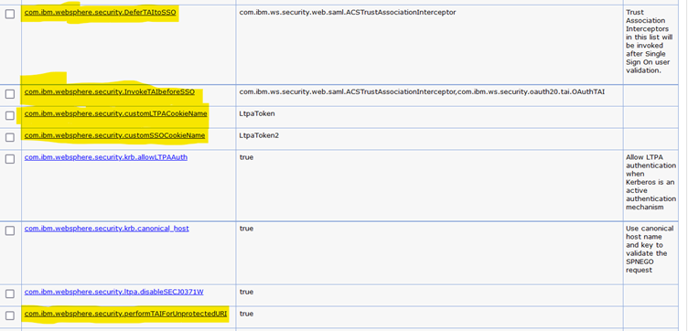Screen dimensions: 688x331
Task: Check the box for DeferTAItoSSO row
Action: (x=10, y=14)
